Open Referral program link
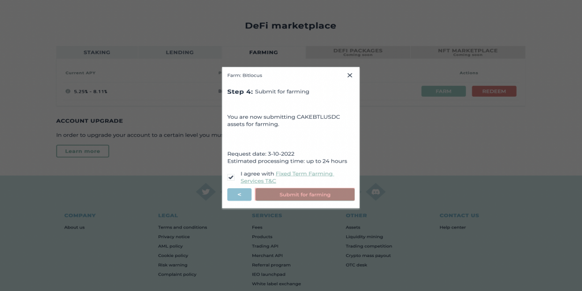Screen dimensions: 582x291 coord(271,265)
